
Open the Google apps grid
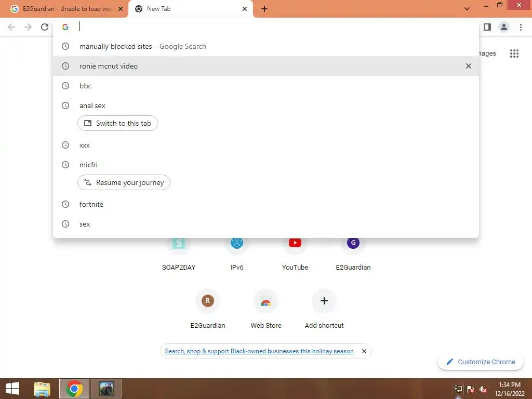[514, 54]
